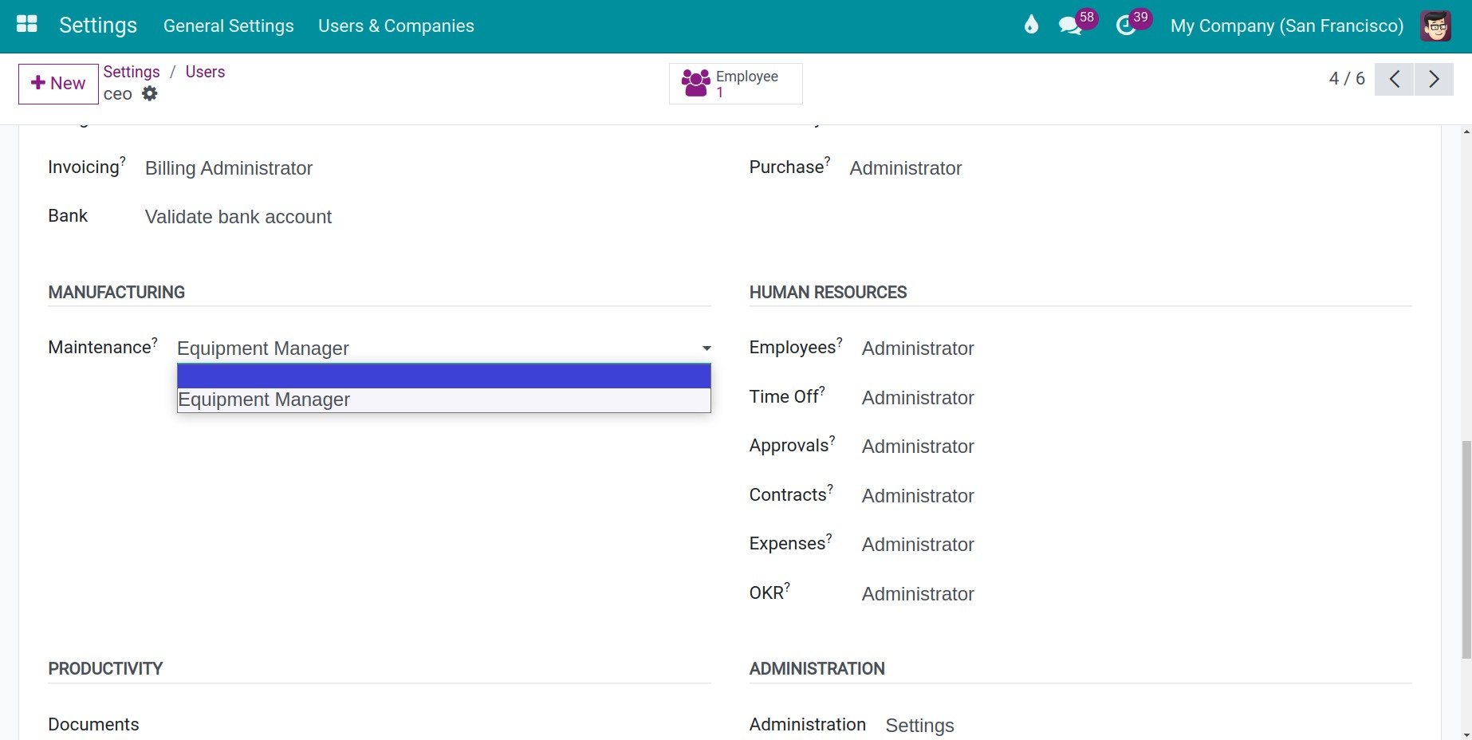Image resolution: width=1472 pixels, height=740 pixels.
Task: Click the New button
Action: (x=58, y=84)
